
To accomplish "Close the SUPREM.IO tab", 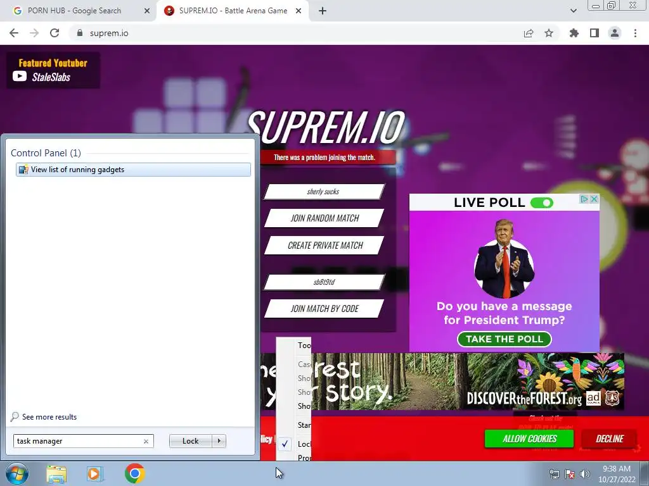I will click(x=299, y=11).
